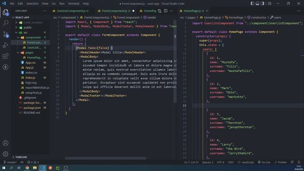Image resolution: width=304 pixels, height=171 pixels.
Task: Open .gitignore in the explorer
Action: tap(30, 98)
